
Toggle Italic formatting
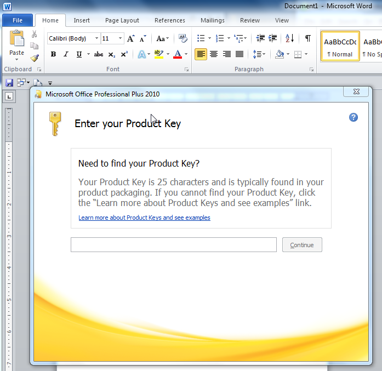coord(66,54)
